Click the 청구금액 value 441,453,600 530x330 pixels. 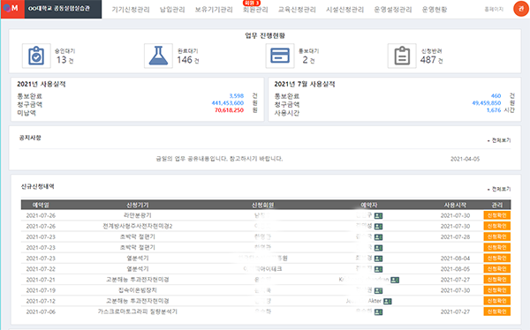click(x=228, y=103)
